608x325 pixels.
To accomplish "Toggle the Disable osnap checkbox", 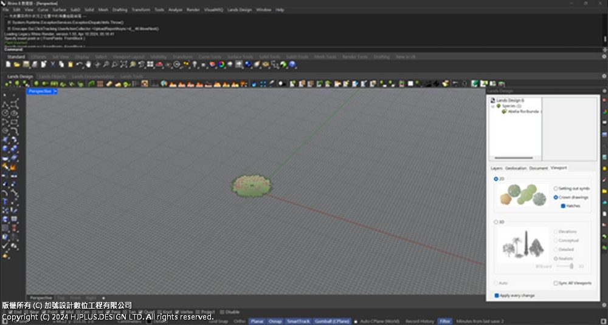I will [222, 312].
